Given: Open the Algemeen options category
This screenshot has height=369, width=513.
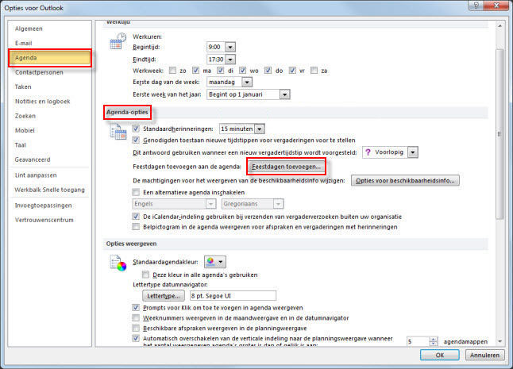Looking at the screenshot, I should coord(29,29).
